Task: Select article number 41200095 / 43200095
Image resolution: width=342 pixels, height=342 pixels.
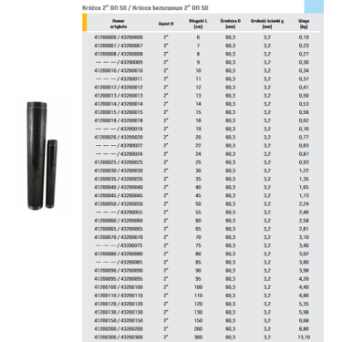Action: pyautogui.click(x=119, y=279)
